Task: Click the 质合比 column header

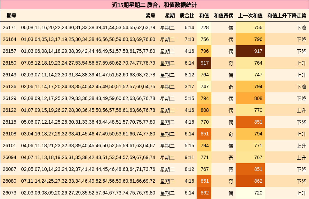Action: (187, 16)
